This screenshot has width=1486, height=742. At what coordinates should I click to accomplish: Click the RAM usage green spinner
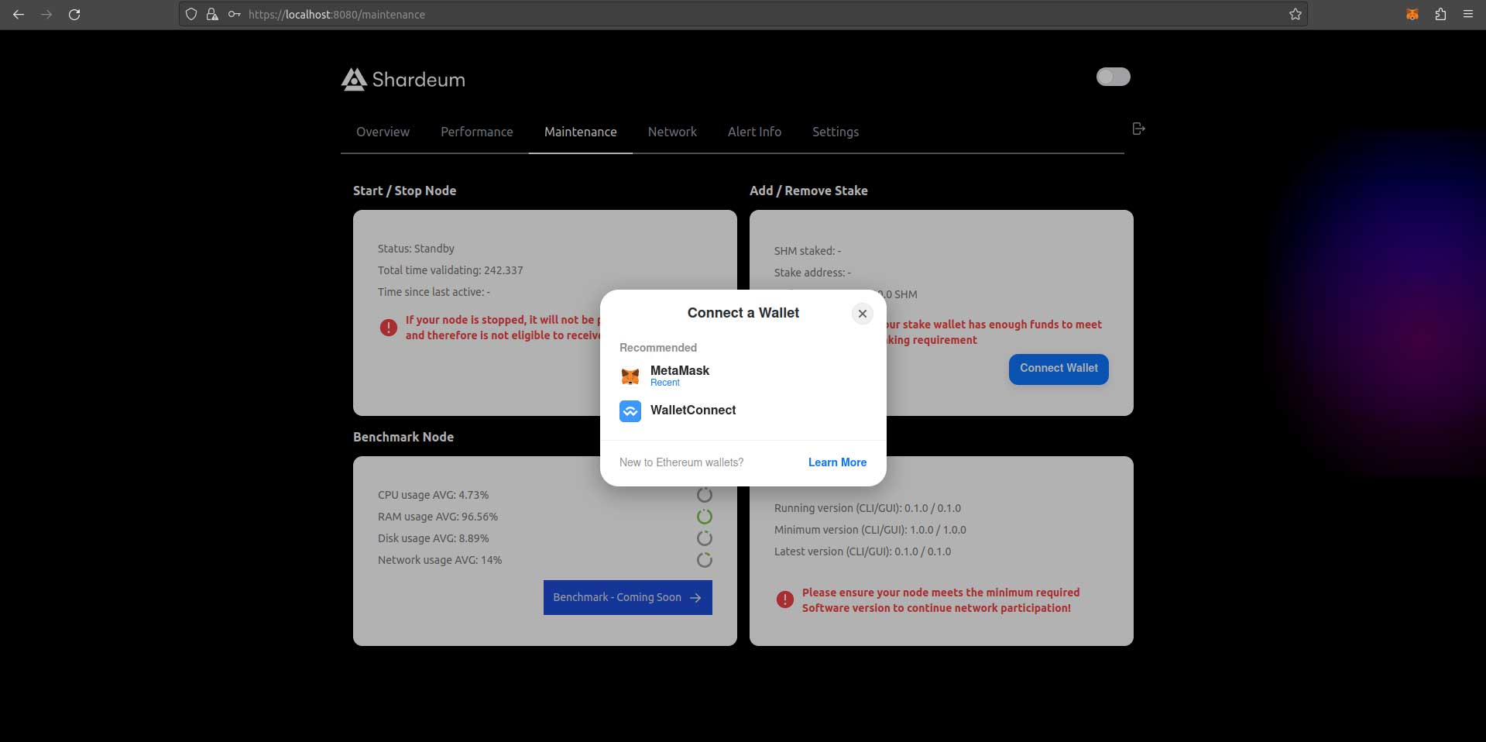click(x=704, y=517)
